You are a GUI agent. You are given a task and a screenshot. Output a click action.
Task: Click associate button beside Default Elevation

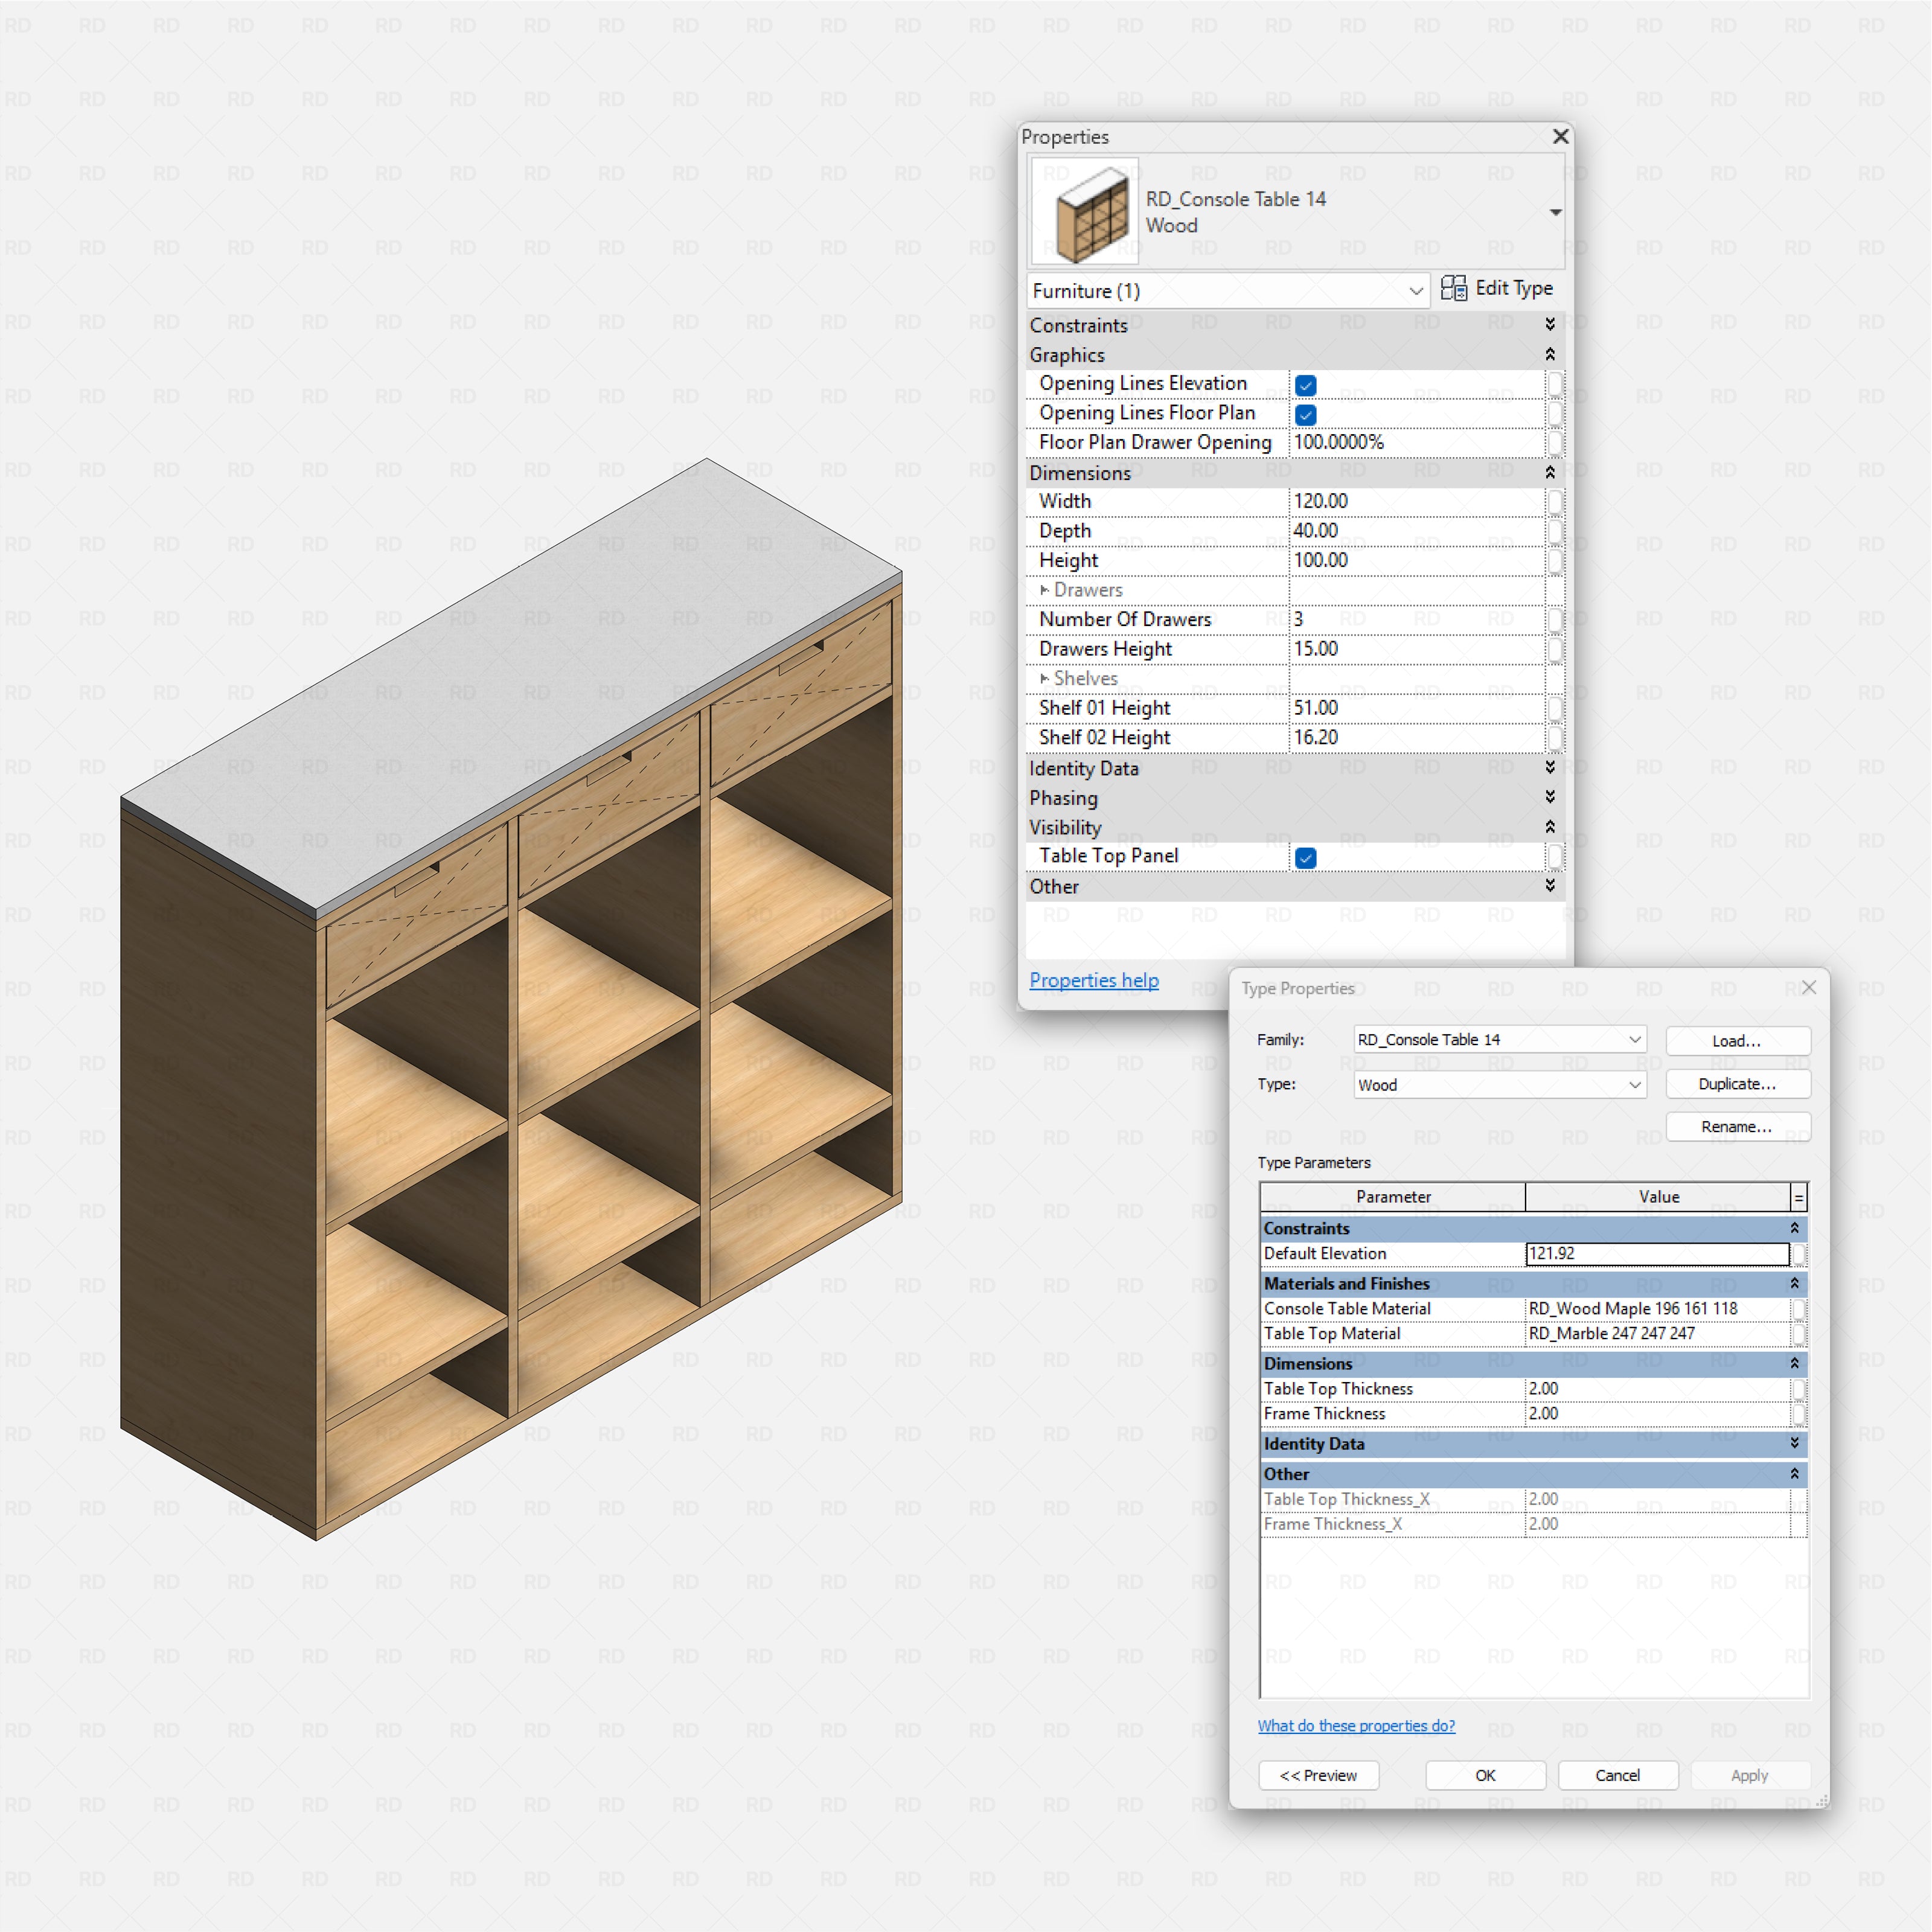click(1798, 1254)
